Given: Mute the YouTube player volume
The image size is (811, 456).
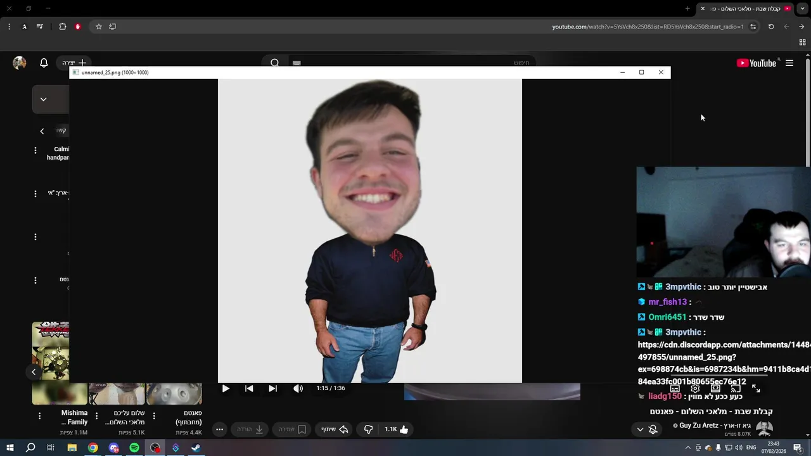Looking at the screenshot, I should (x=298, y=388).
